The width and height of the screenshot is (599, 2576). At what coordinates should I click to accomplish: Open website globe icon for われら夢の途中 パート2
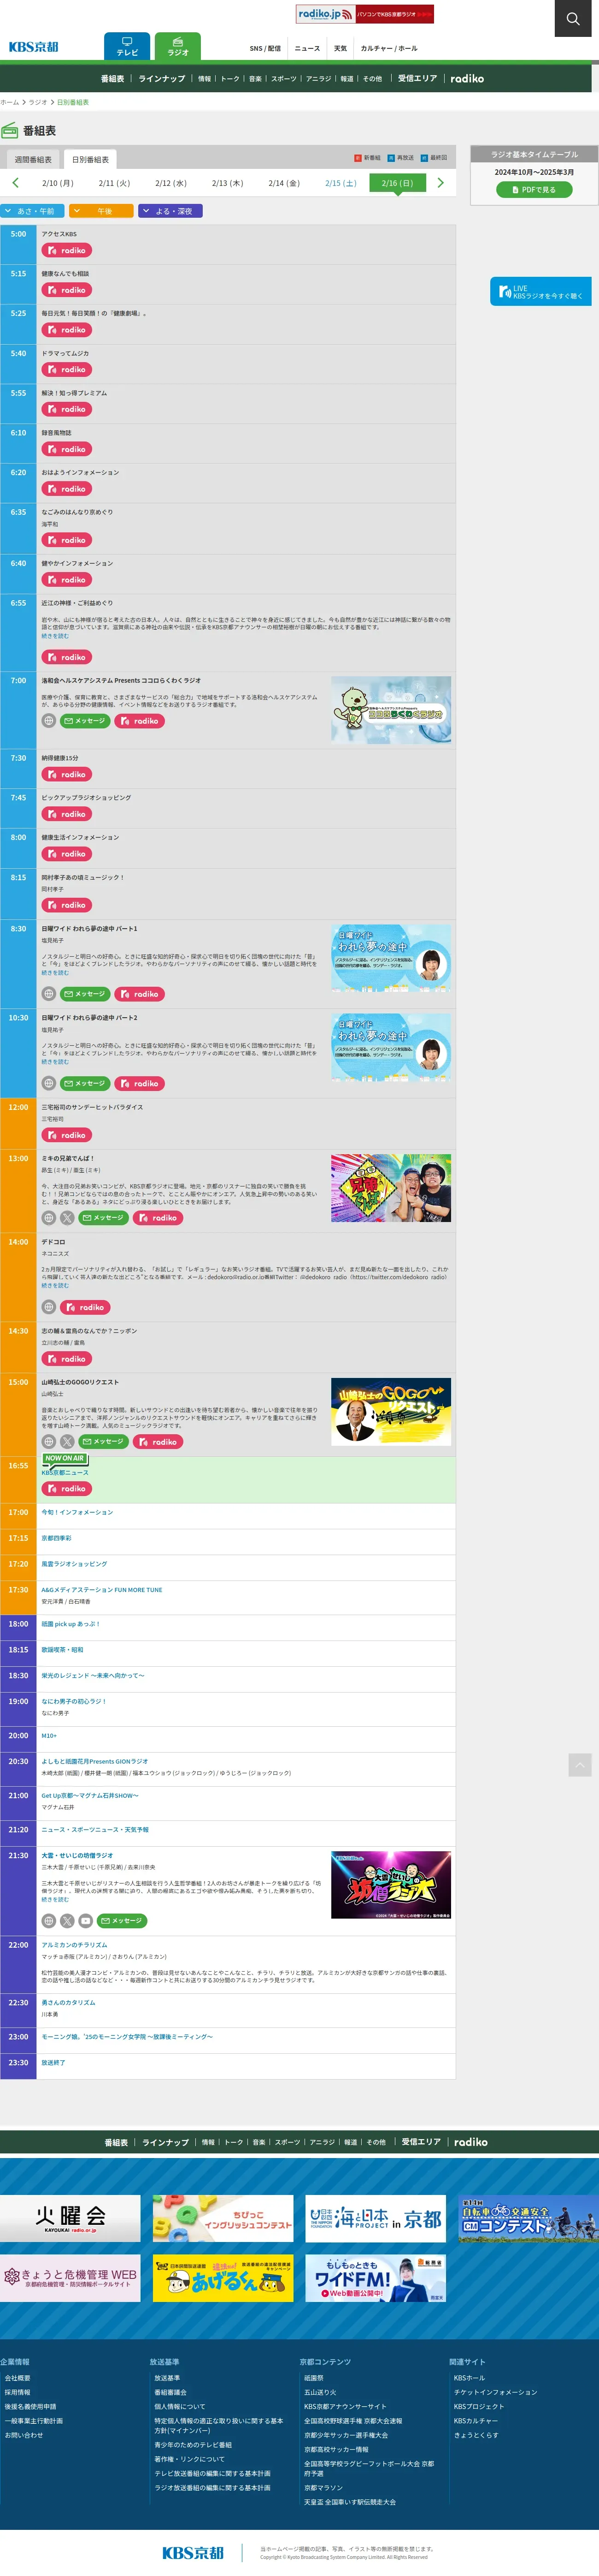click(x=49, y=1084)
